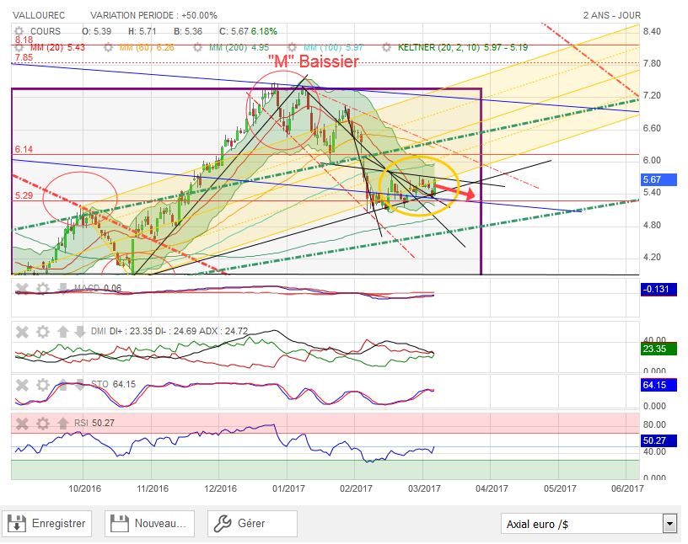Click the 7.85 horizontal level label

[x=24, y=57]
